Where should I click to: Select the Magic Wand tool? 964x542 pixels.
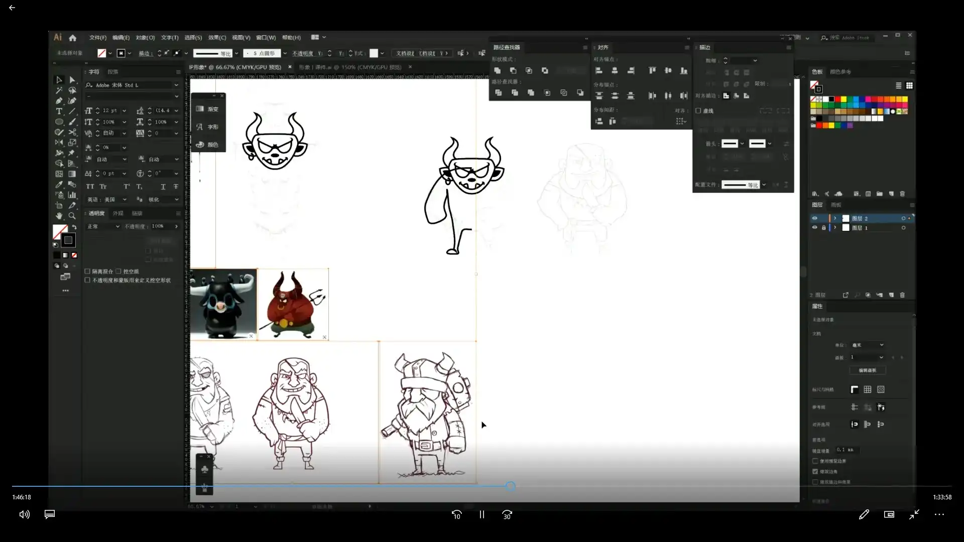click(59, 90)
